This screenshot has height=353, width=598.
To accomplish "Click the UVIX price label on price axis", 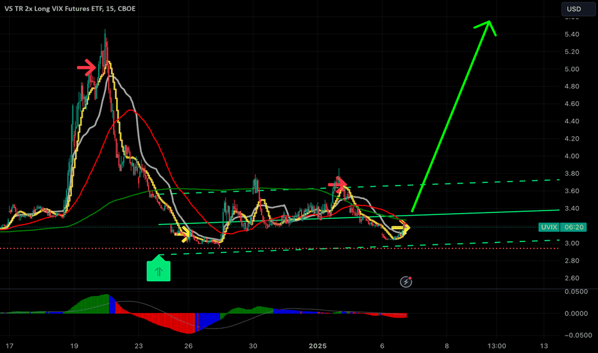I will tap(549, 227).
